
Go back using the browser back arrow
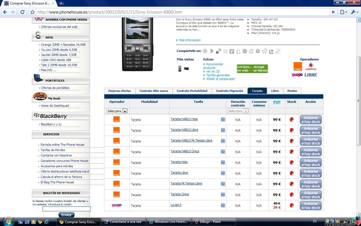coord(5,12)
